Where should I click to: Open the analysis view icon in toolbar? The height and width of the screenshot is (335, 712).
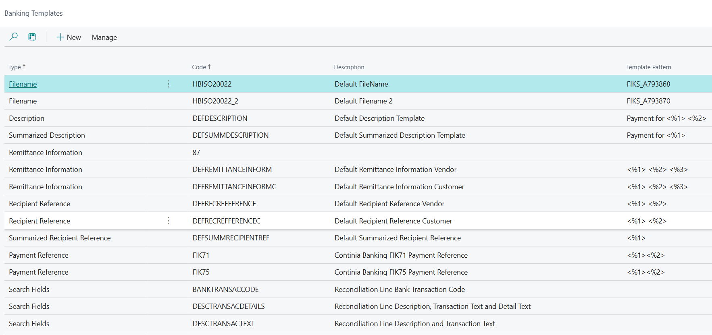(x=32, y=37)
